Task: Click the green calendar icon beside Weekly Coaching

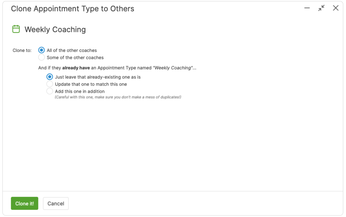Action: pyautogui.click(x=15, y=29)
